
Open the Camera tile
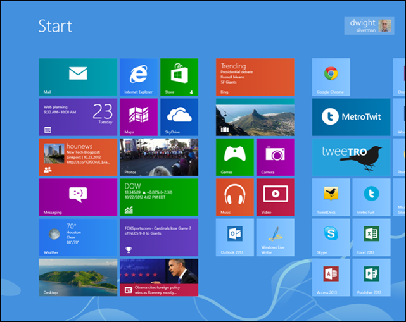point(276,158)
